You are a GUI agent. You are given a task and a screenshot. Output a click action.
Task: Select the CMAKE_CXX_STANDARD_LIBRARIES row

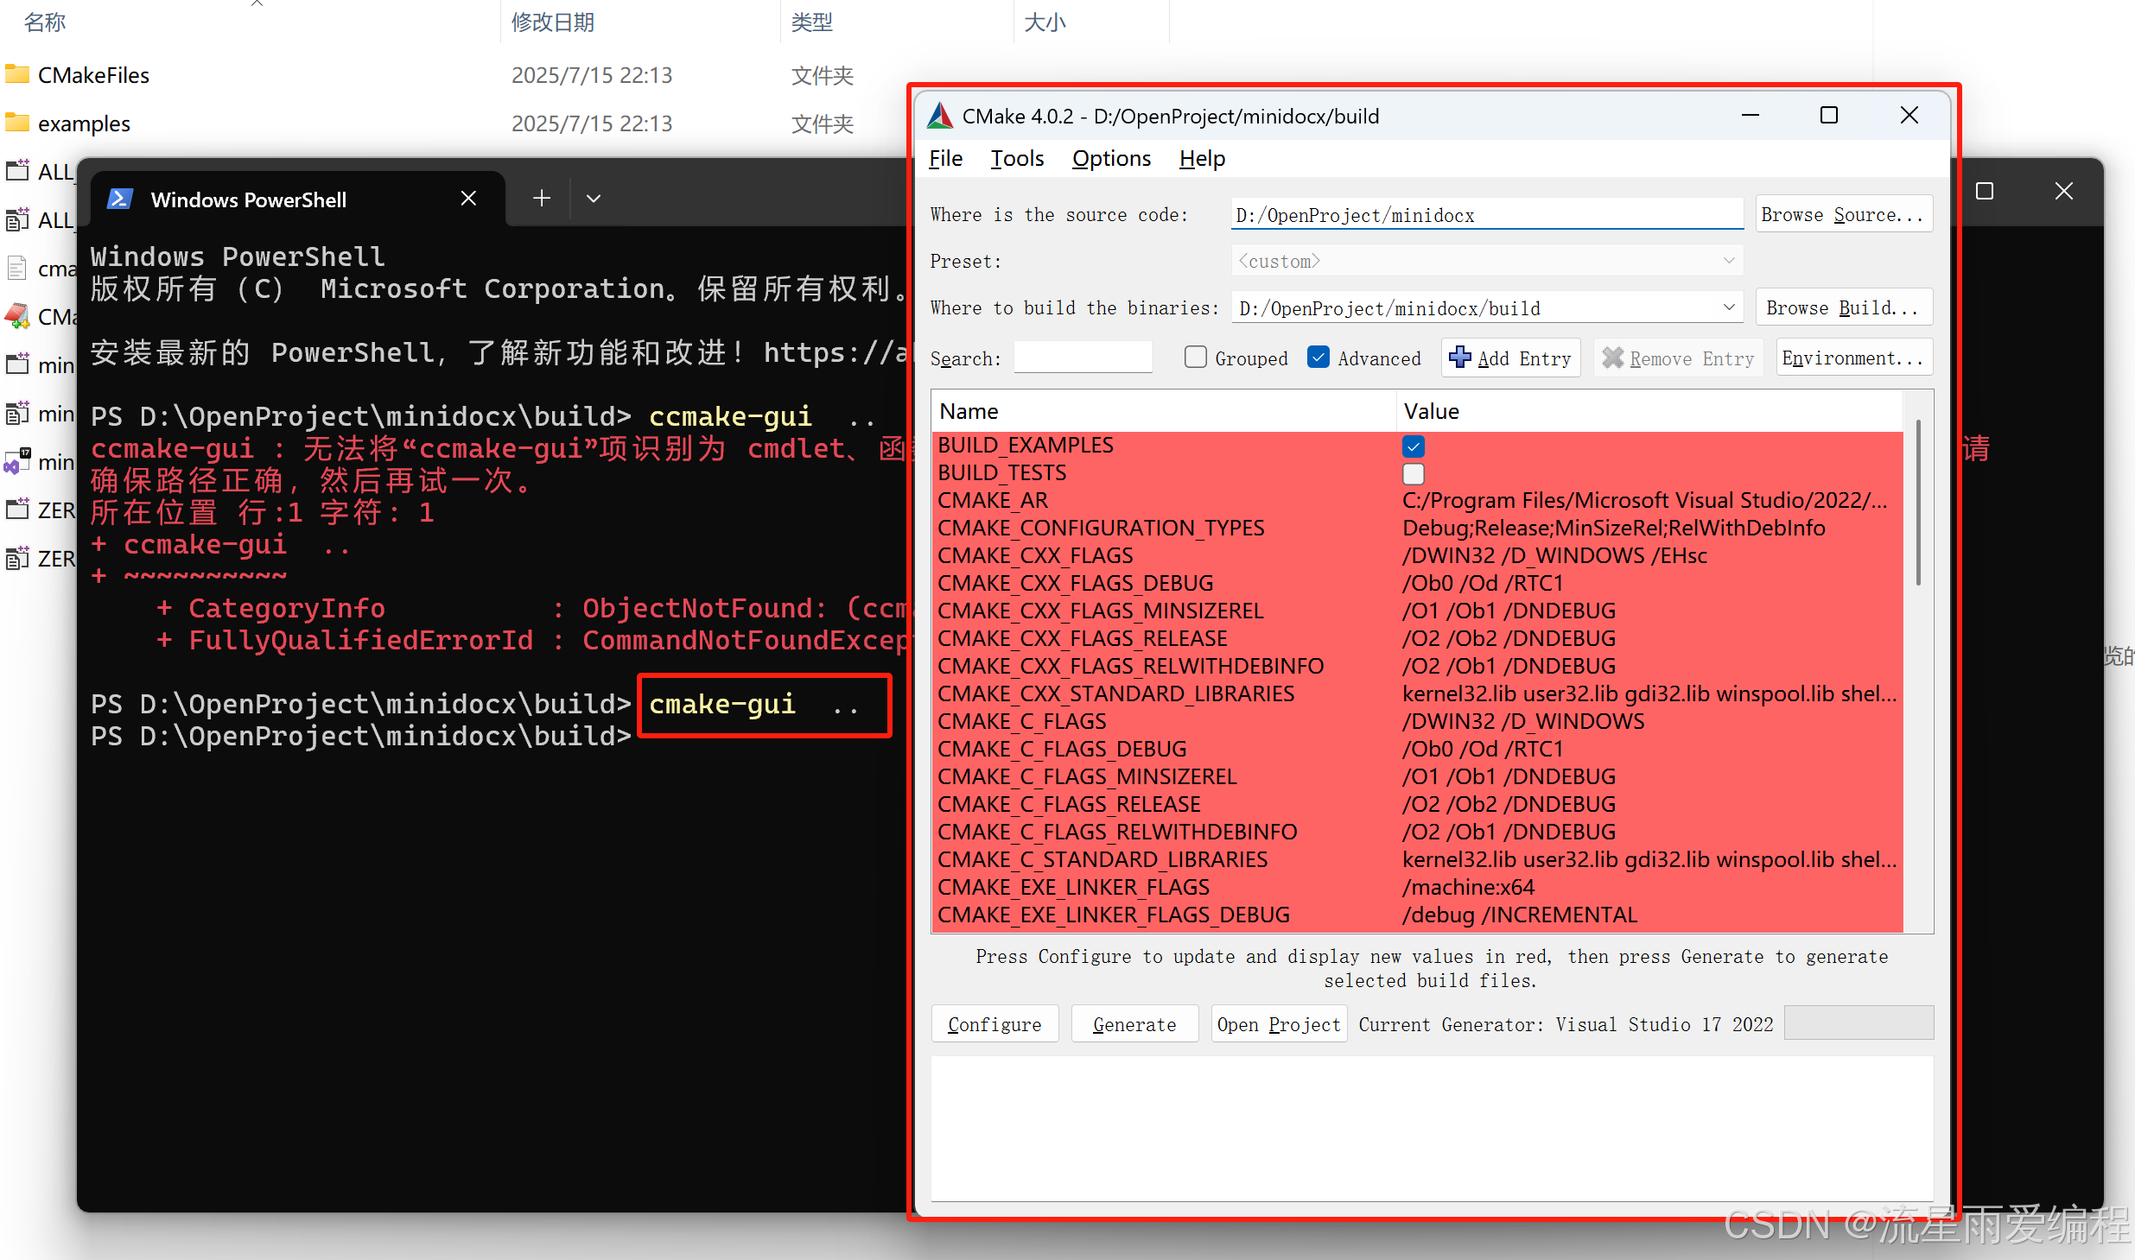click(1418, 694)
